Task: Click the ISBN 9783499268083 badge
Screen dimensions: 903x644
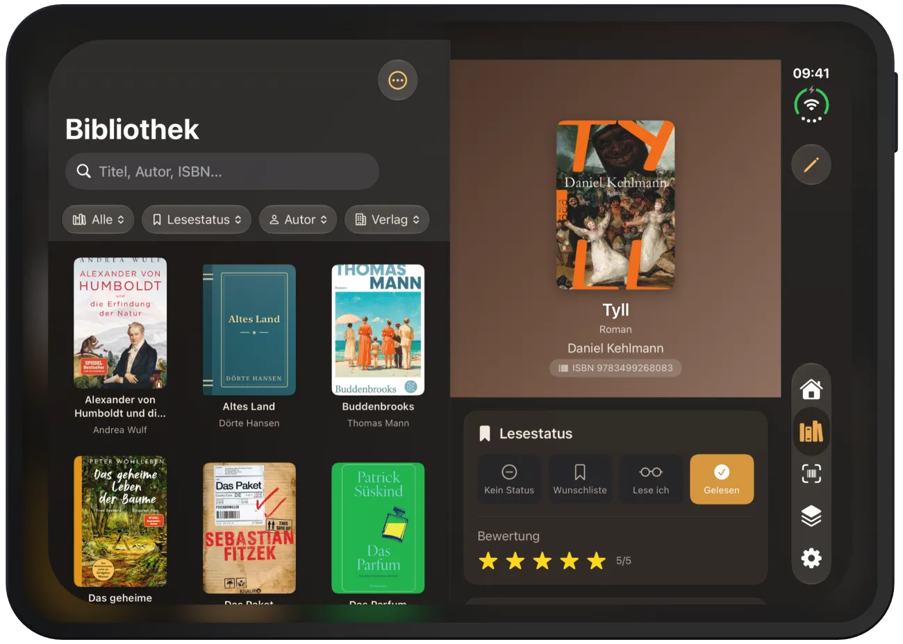Action: pos(615,368)
